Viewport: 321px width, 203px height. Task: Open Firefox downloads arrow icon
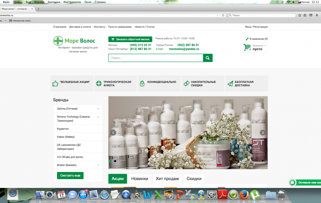[317, 15]
